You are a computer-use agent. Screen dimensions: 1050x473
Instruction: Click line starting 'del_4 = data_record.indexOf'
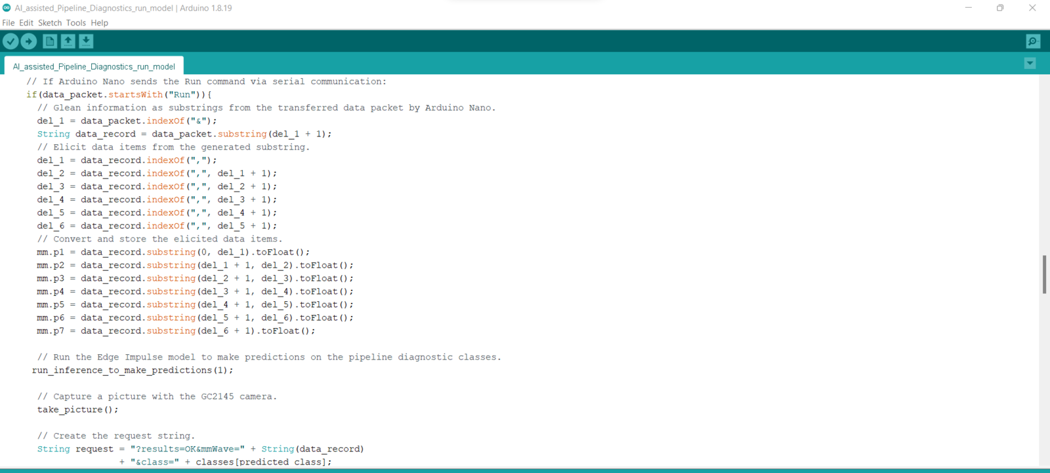157,199
